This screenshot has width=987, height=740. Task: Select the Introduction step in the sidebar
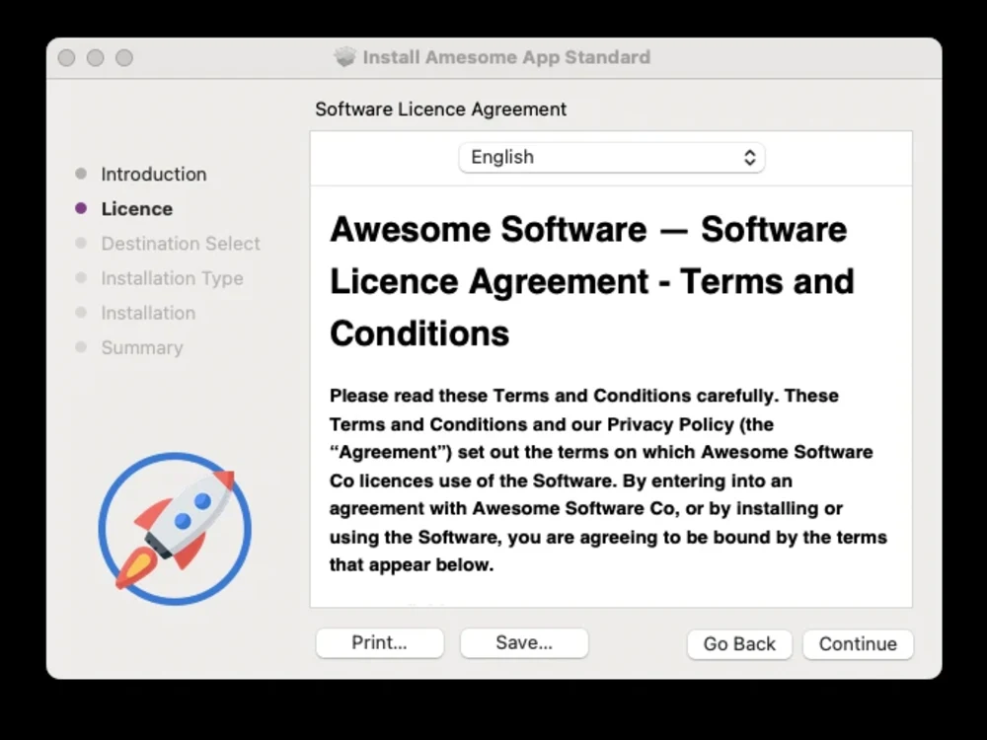pos(154,175)
